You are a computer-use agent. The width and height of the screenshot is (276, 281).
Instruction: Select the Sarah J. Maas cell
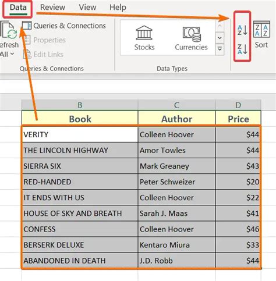(x=176, y=214)
